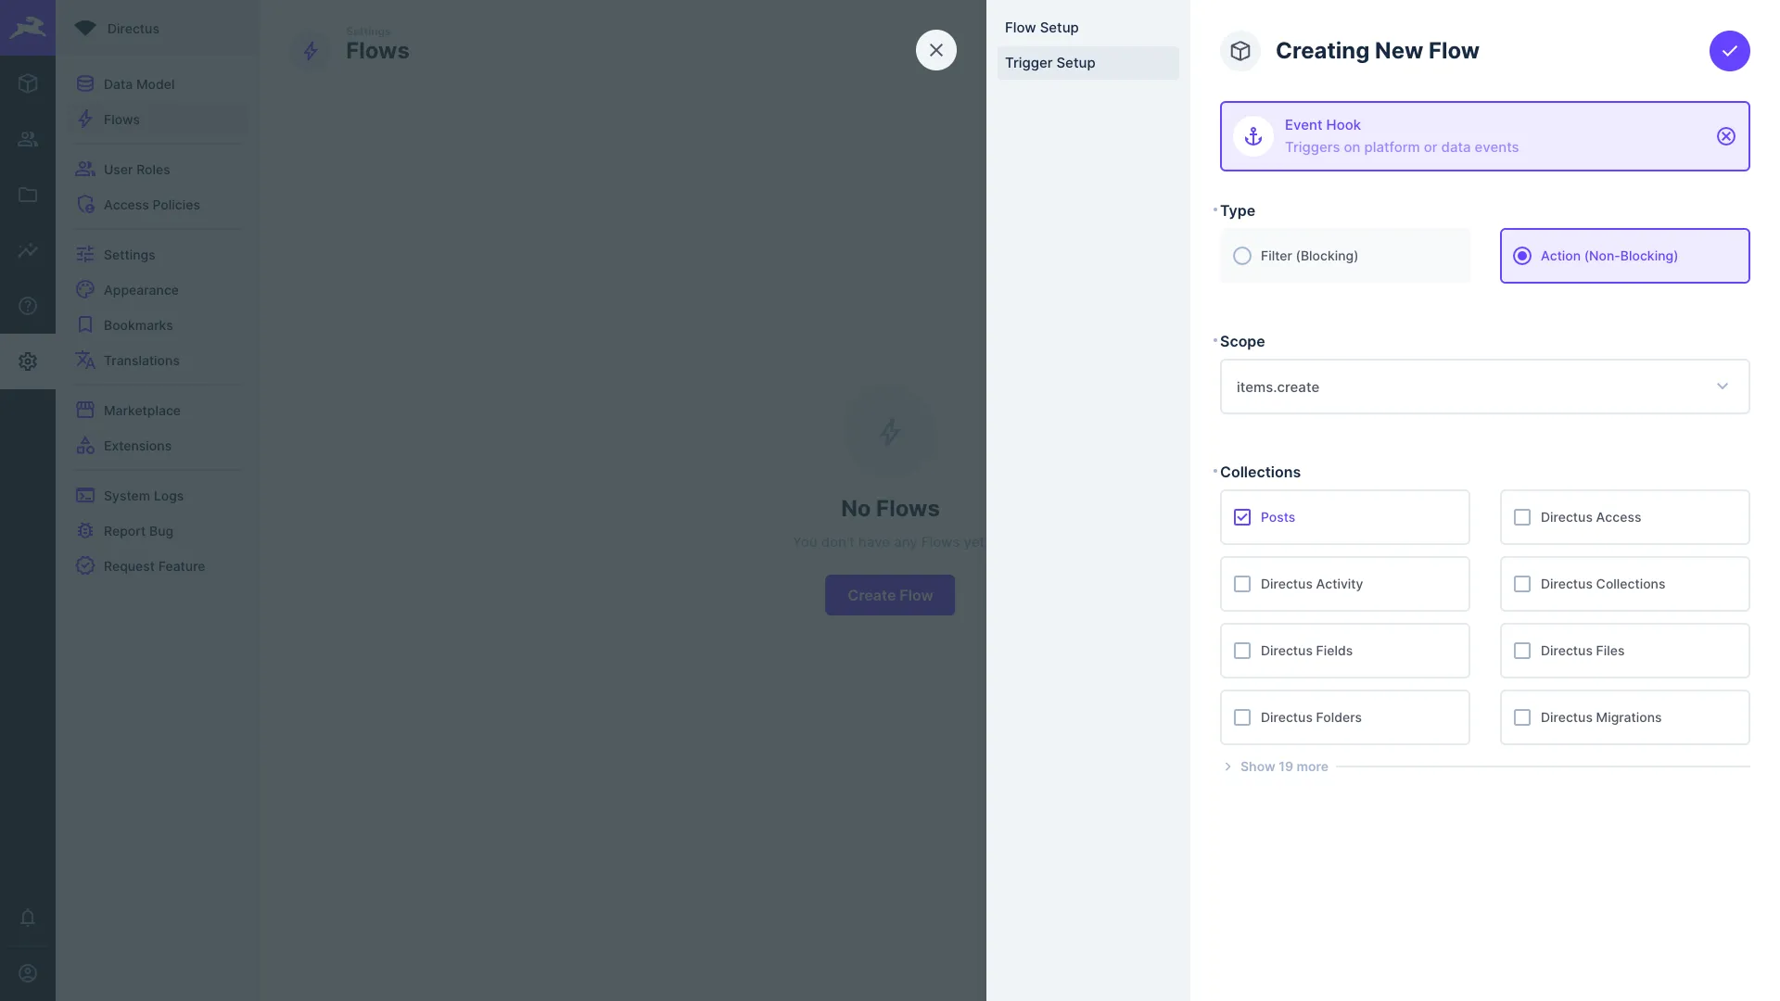This screenshot has height=1001, width=1780.
Task: Enable the Directus Activity checkbox
Action: click(1242, 583)
